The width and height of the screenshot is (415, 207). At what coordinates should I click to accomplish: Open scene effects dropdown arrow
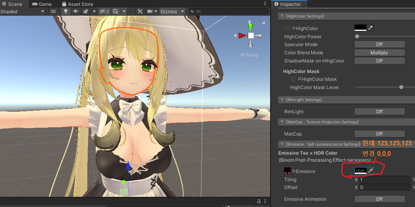(94, 11)
